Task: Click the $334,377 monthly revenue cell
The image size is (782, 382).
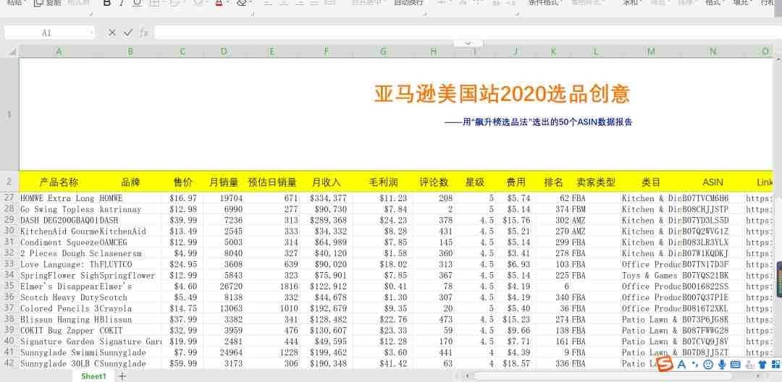Action: (326, 198)
